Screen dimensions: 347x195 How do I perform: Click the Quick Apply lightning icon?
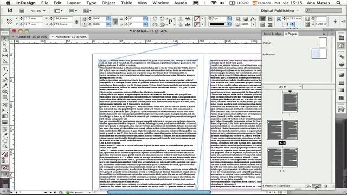point(335,21)
